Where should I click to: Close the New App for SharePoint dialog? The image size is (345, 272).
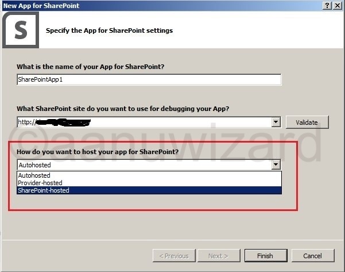[x=338, y=5]
